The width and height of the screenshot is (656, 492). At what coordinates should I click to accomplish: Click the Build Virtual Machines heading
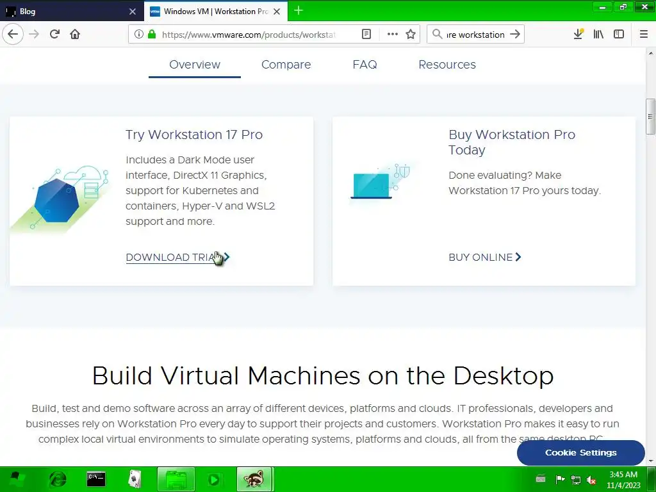point(323,375)
